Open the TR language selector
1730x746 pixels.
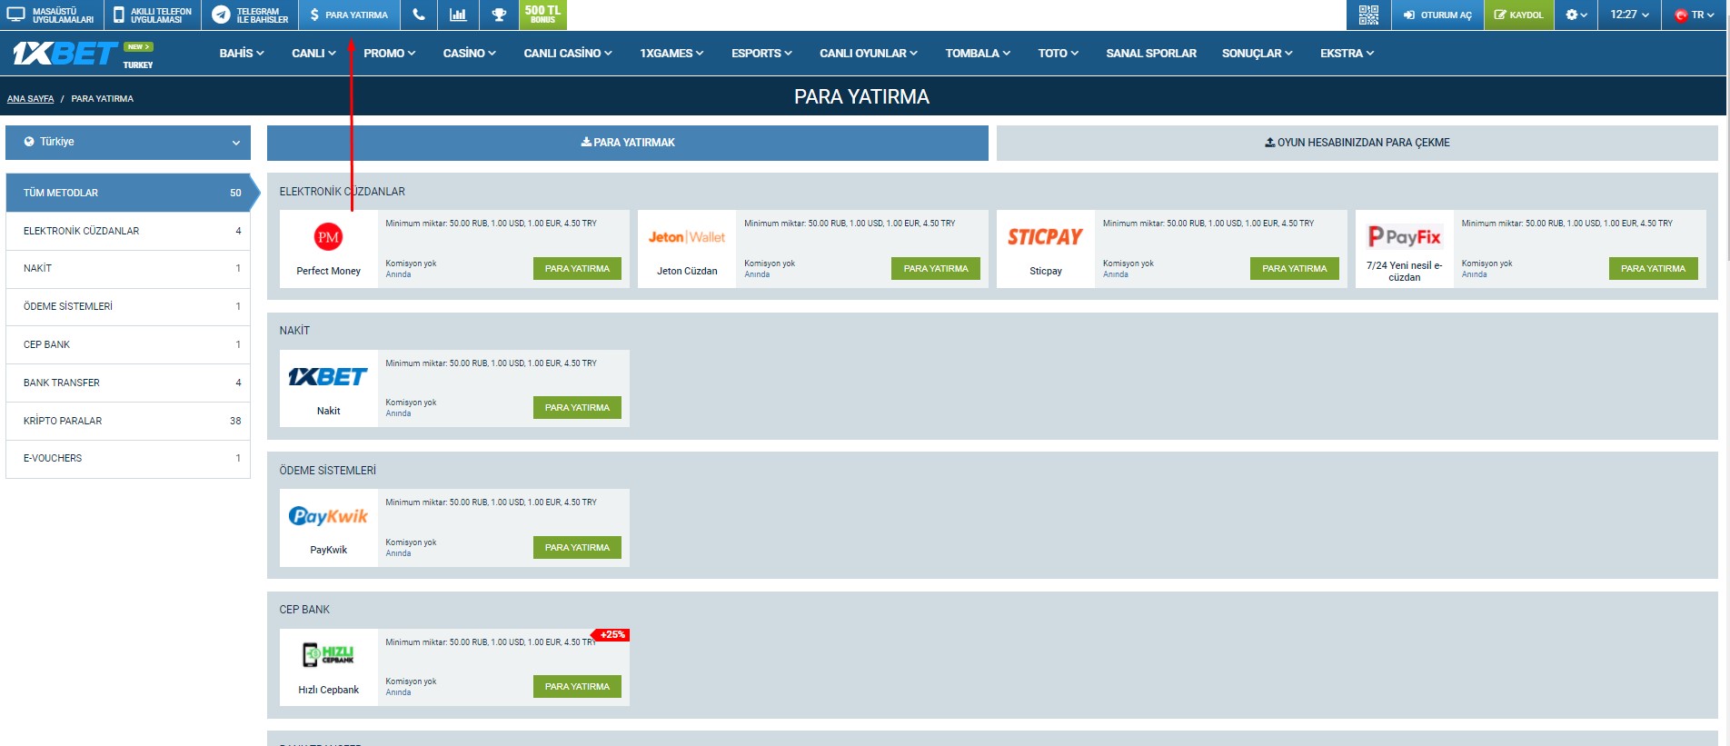coord(1695,15)
